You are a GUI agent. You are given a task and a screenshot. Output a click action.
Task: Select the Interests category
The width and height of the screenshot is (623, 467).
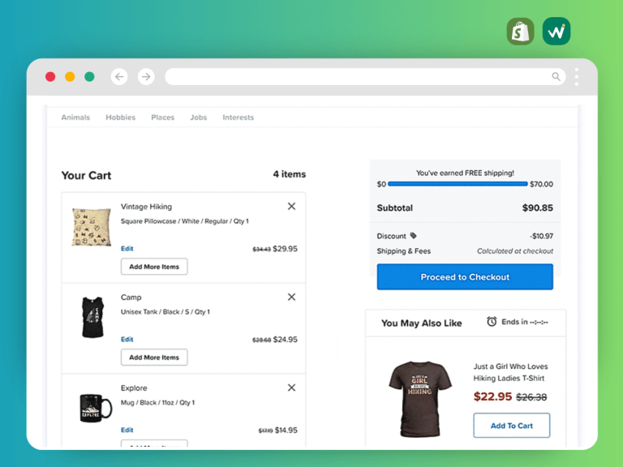[x=238, y=118]
